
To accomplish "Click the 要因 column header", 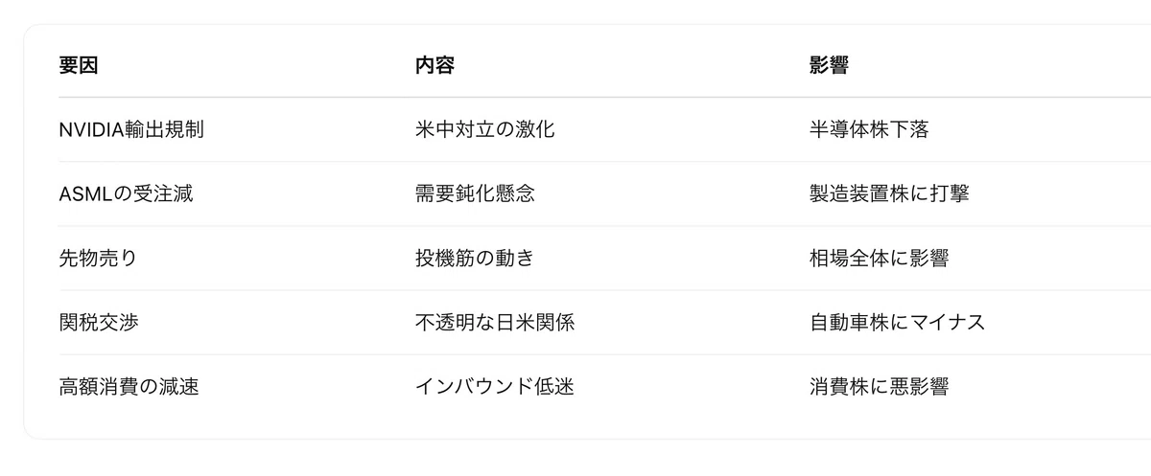I will [x=79, y=65].
